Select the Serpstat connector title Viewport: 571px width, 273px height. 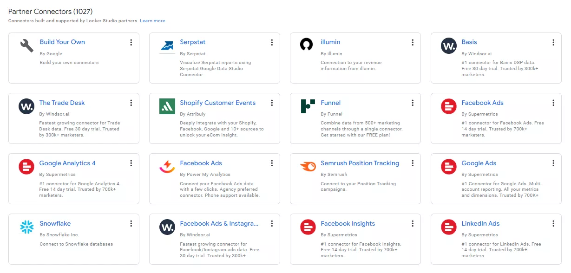[193, 42]
